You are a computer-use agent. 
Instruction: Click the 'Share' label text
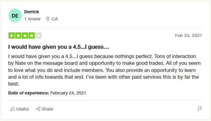tap(47, 109)
